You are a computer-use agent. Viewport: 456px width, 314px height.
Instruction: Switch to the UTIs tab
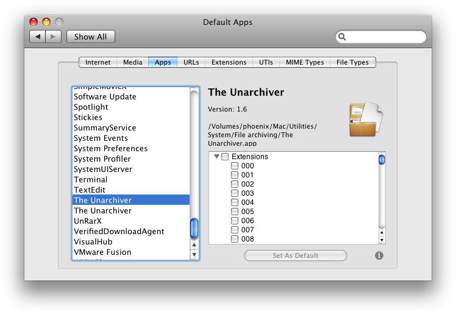coord(266,62)
